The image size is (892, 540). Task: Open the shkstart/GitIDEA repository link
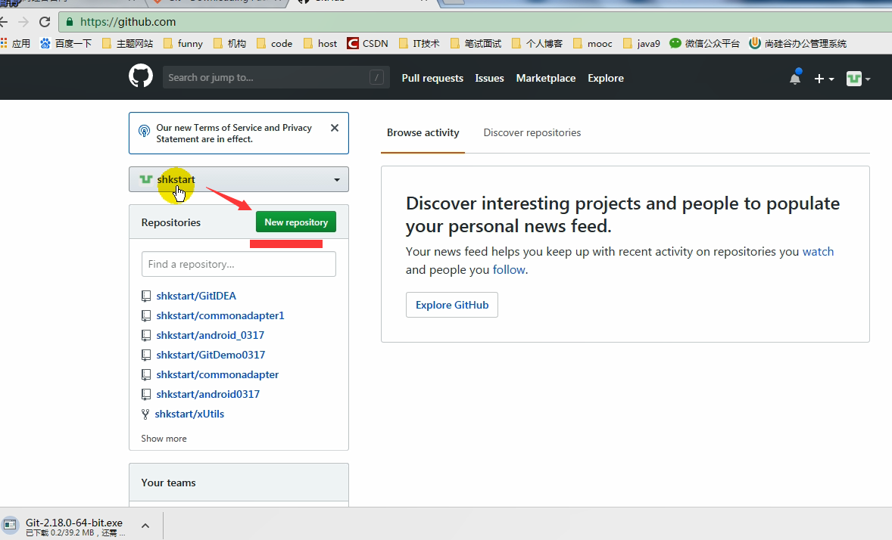pos(196,296)
